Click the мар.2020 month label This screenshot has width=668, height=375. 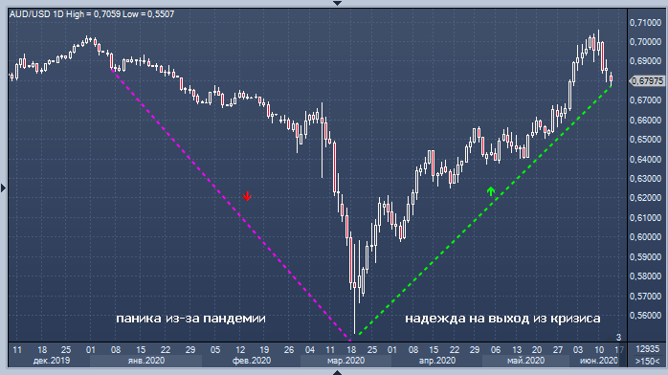(345, 361)
